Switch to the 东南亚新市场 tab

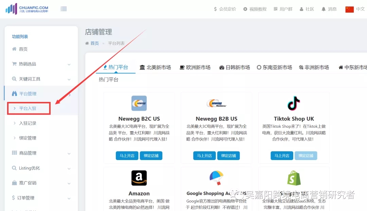(274, 67)
